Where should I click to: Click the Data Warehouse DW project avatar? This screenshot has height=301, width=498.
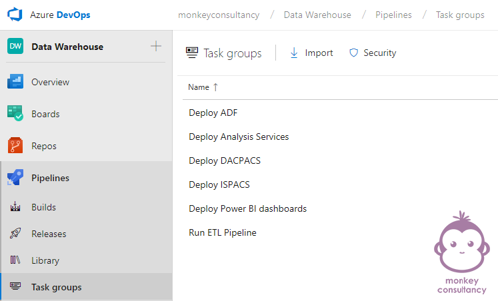point(15,47)
